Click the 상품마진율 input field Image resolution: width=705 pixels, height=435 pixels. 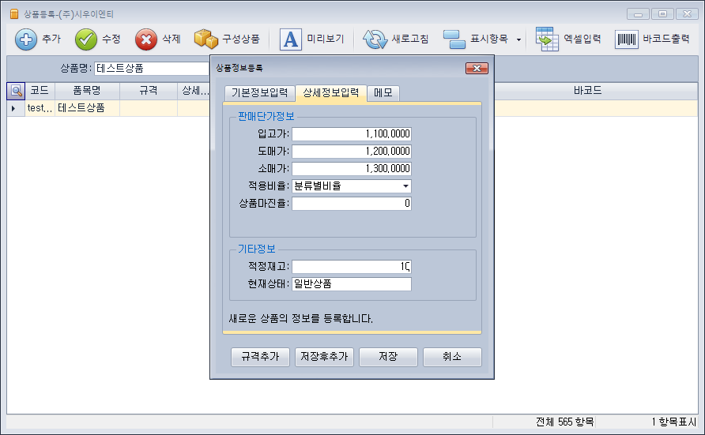(x=351, y=204)
